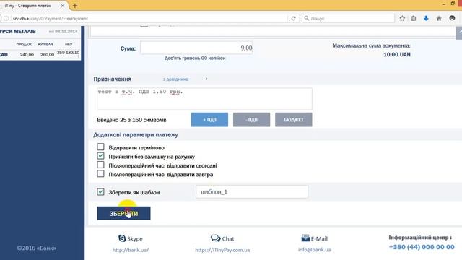Viewport: 462px width, 260px height.
Task: Click the Введено 25 з 160 символів counter
Action: [x=131, y=120]
